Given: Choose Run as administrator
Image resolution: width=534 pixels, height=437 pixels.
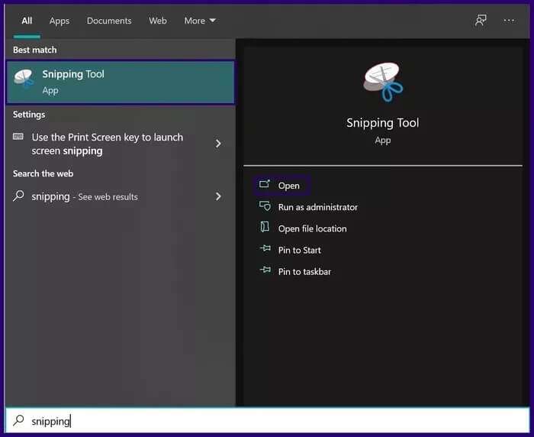Looking at the screenshot, I should pyautogui.click(x=318, y=207).
